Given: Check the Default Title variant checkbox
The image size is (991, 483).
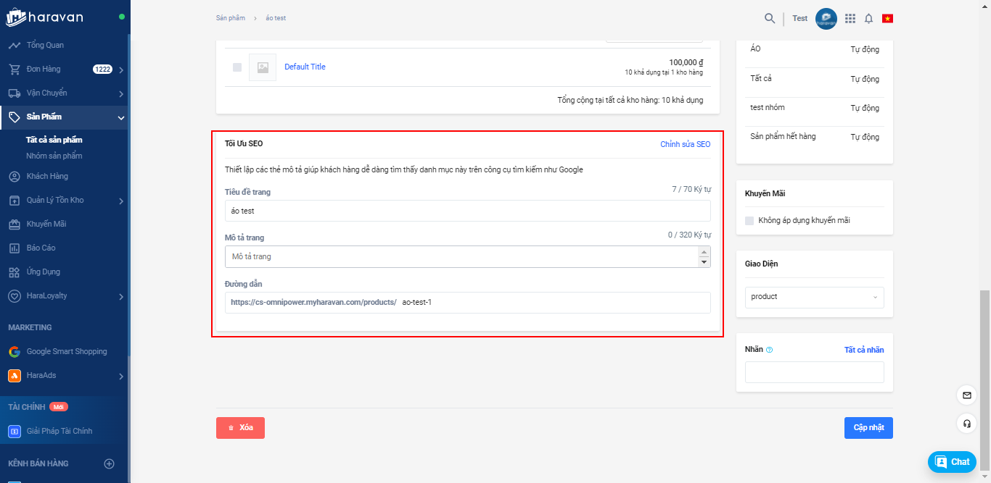Looking at the screenshot, I should pos(237,67).
